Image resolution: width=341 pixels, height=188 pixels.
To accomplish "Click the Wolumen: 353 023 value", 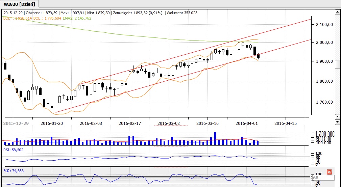I will tap(182, 13).
